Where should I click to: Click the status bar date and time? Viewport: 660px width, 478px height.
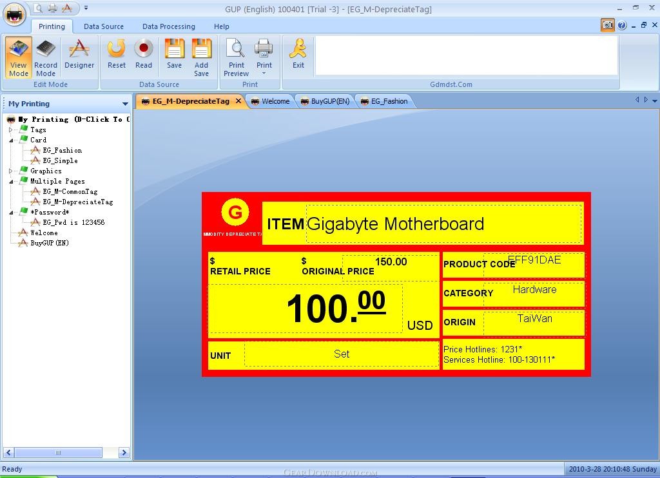click(612, 469)
